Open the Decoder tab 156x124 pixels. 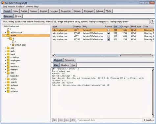click(x=77, y=11)
